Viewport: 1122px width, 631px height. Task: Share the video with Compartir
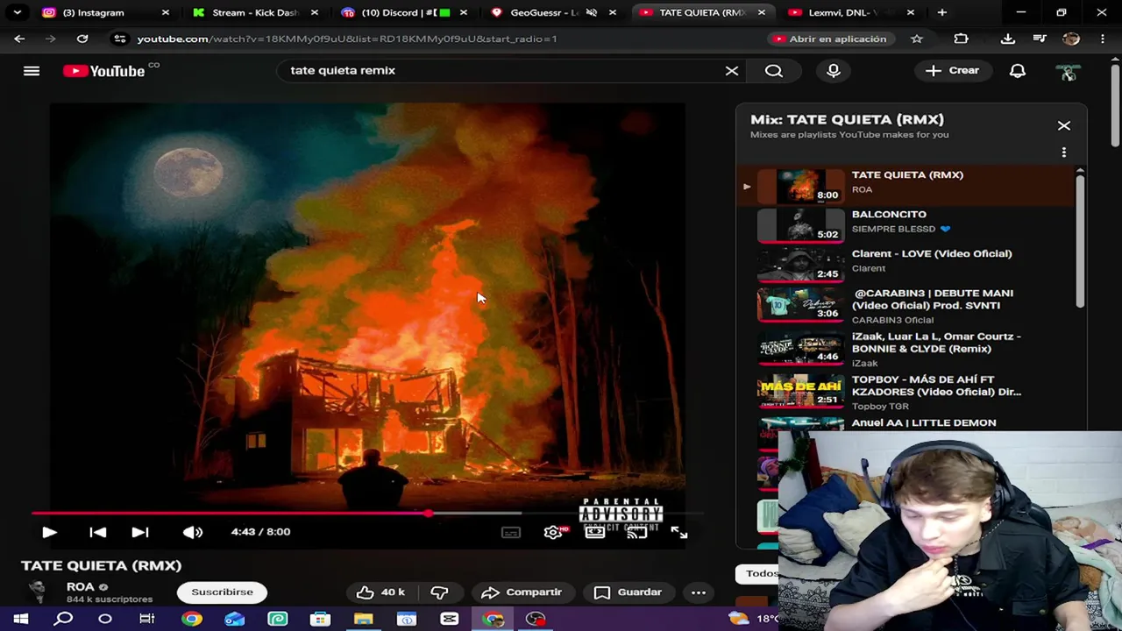point(522,592)
